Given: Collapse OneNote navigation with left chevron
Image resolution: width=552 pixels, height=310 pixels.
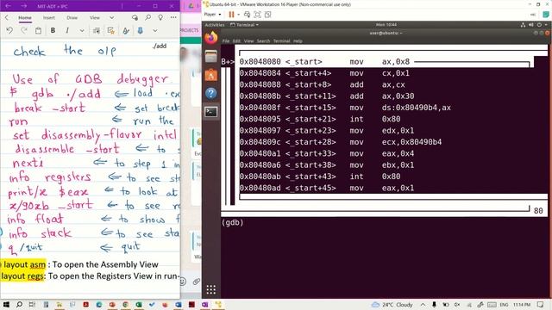Looking at the screenshot, I should point(6,17).
